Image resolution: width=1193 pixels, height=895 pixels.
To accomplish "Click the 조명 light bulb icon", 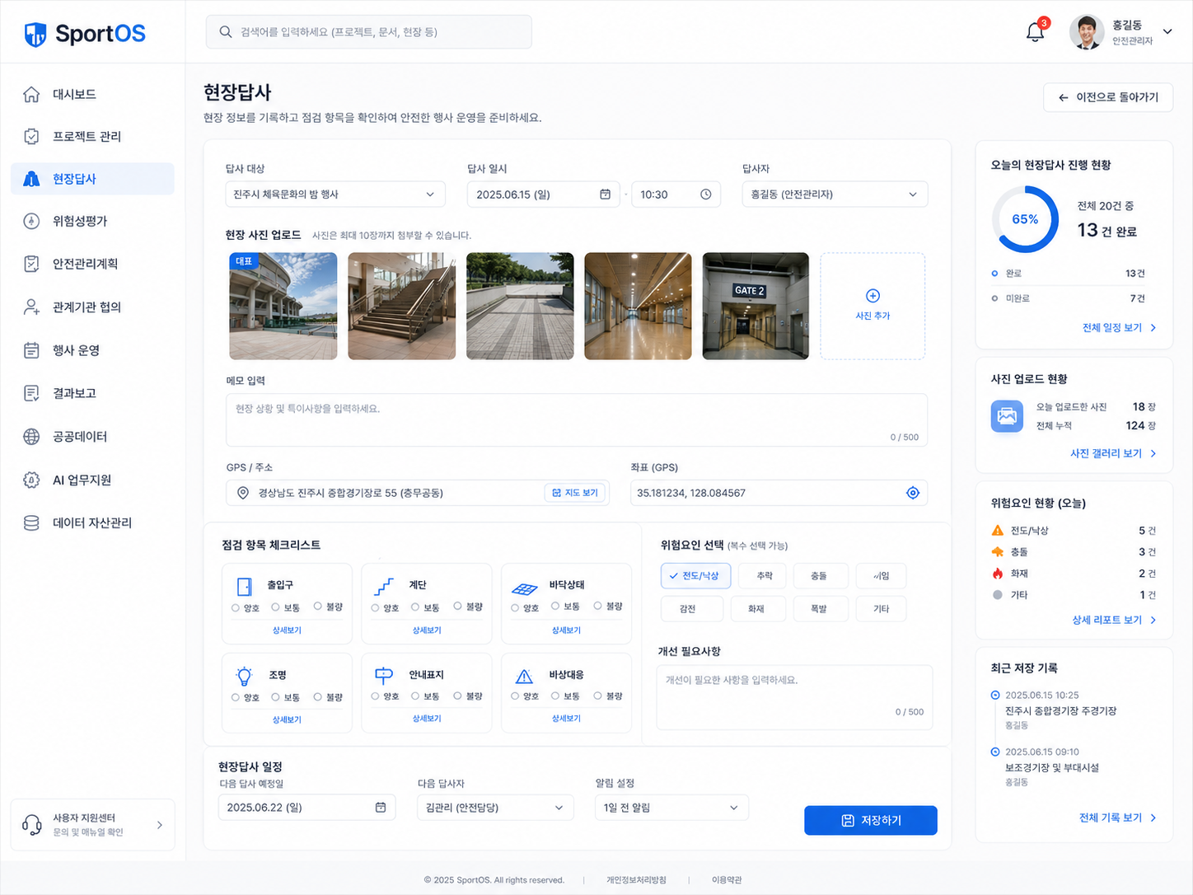I will coord(245,676).
